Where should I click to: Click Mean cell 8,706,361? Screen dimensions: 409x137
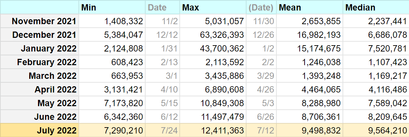(309, 117)
